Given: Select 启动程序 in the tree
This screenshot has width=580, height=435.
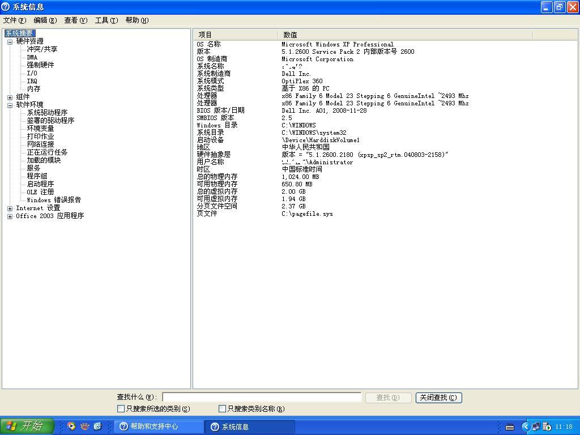Looking at the screenshot, I should (40, 184).
